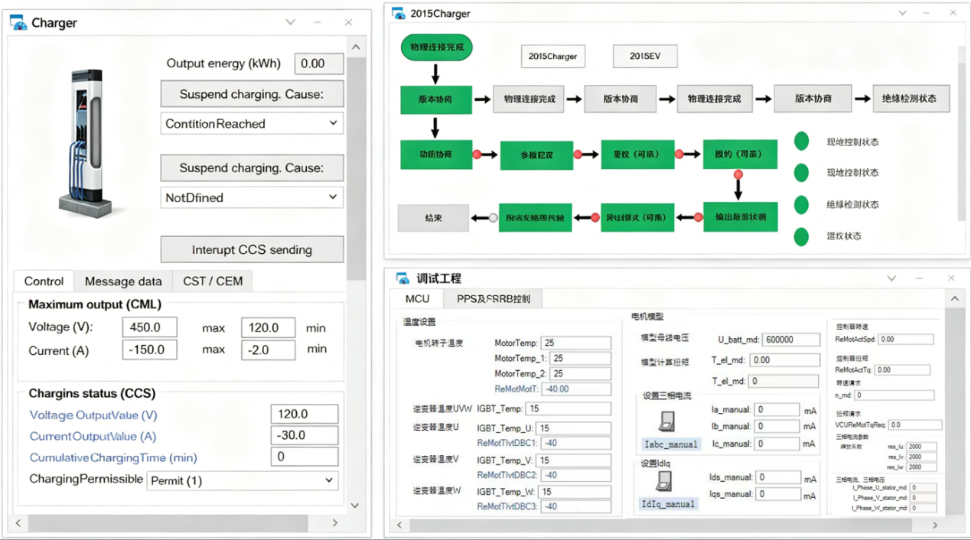
Task: Click the gray circle marker beside 结束 block
Action: coord(494,218)
